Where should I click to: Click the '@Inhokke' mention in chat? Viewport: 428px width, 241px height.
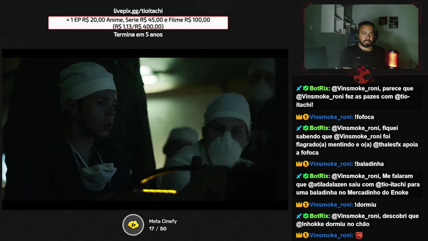coord(311,224)
